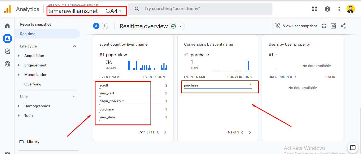The width and height of the screenshot is (361, 154).
Task: Click the Google Analytics logo
Action: 7,9
